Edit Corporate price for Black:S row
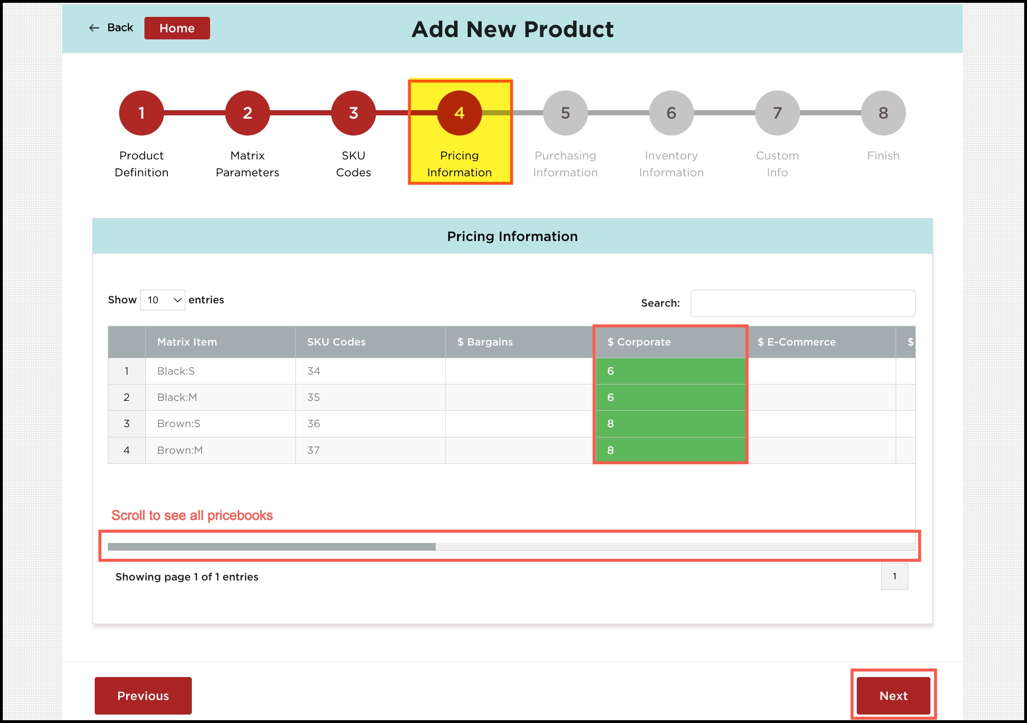Image resolution: width=1027 pixels, height=723 pixels. [x=670, y=371]
